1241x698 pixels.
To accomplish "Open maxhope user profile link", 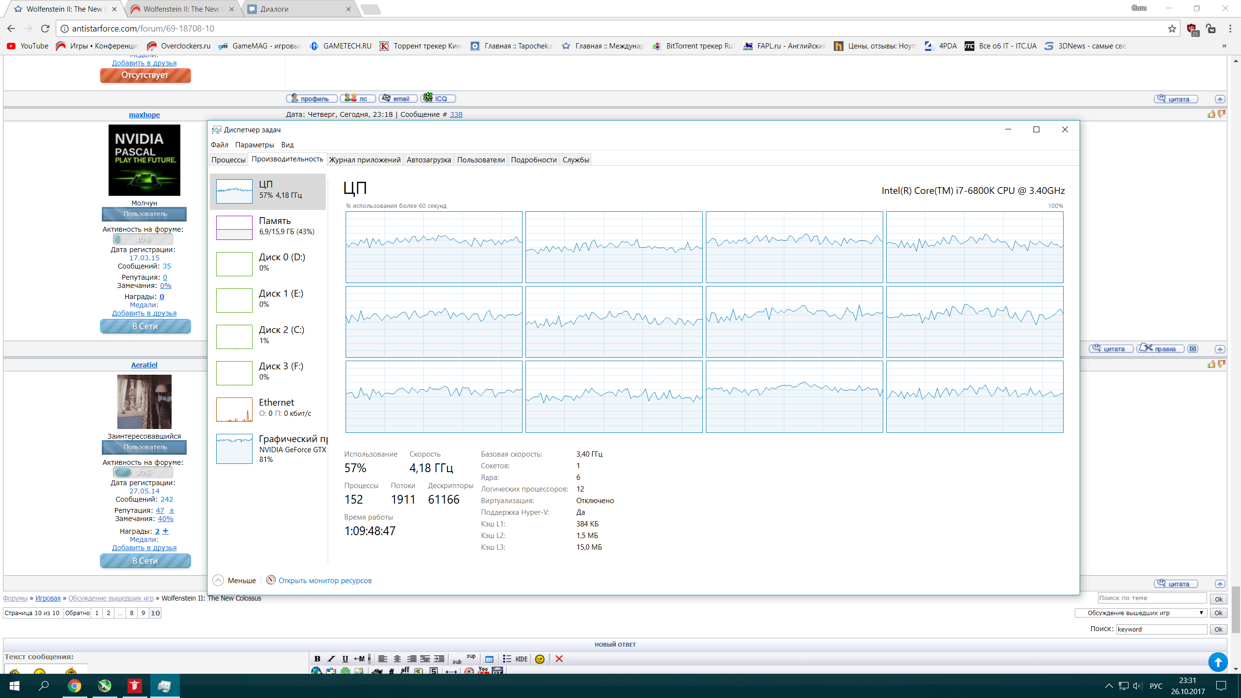I will tap(144, 114).
